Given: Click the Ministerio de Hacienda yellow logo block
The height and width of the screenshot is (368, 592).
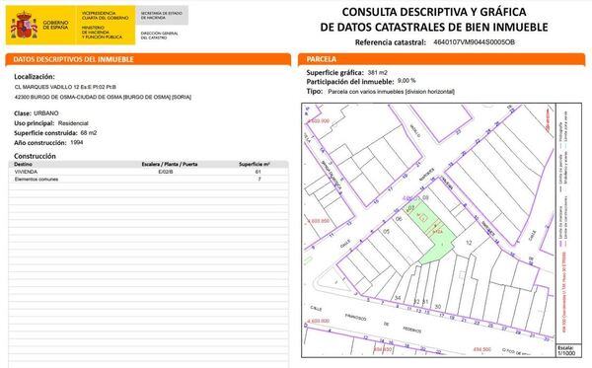Looking at the screenshot, I should tap(104, 25).
